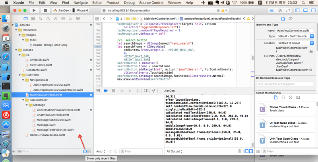Open the All Output console dropdown
Image resolution: width=318 pixels, height=162 pixels.
tap(175, 151)
